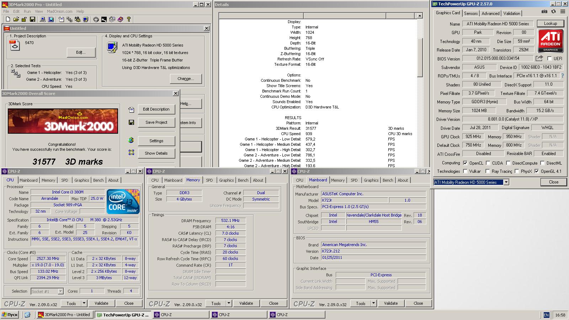Click the floppy icon beside Save Project

point(131,122)
